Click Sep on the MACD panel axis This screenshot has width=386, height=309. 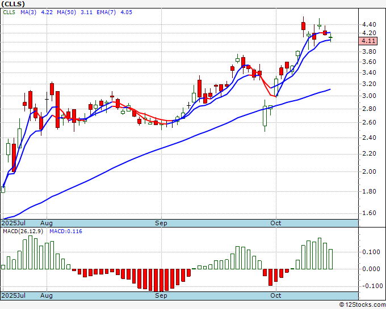click(x=161, y=295)
